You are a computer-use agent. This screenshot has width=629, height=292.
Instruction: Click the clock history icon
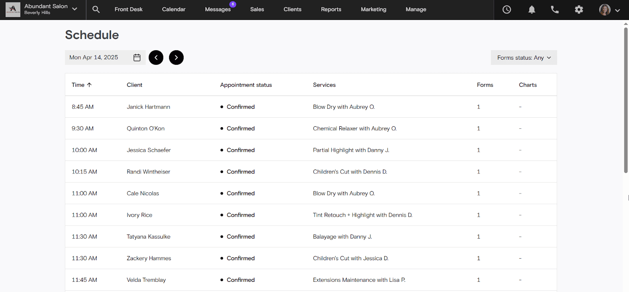[507, 9]
